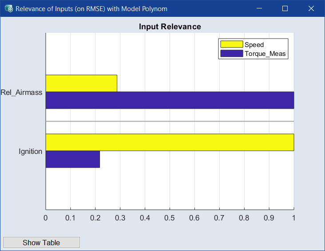The height and width of the screenshot is (251, 325).
Task: Maximize the Relevance of Inputs window
Action: tap(285, 8)
